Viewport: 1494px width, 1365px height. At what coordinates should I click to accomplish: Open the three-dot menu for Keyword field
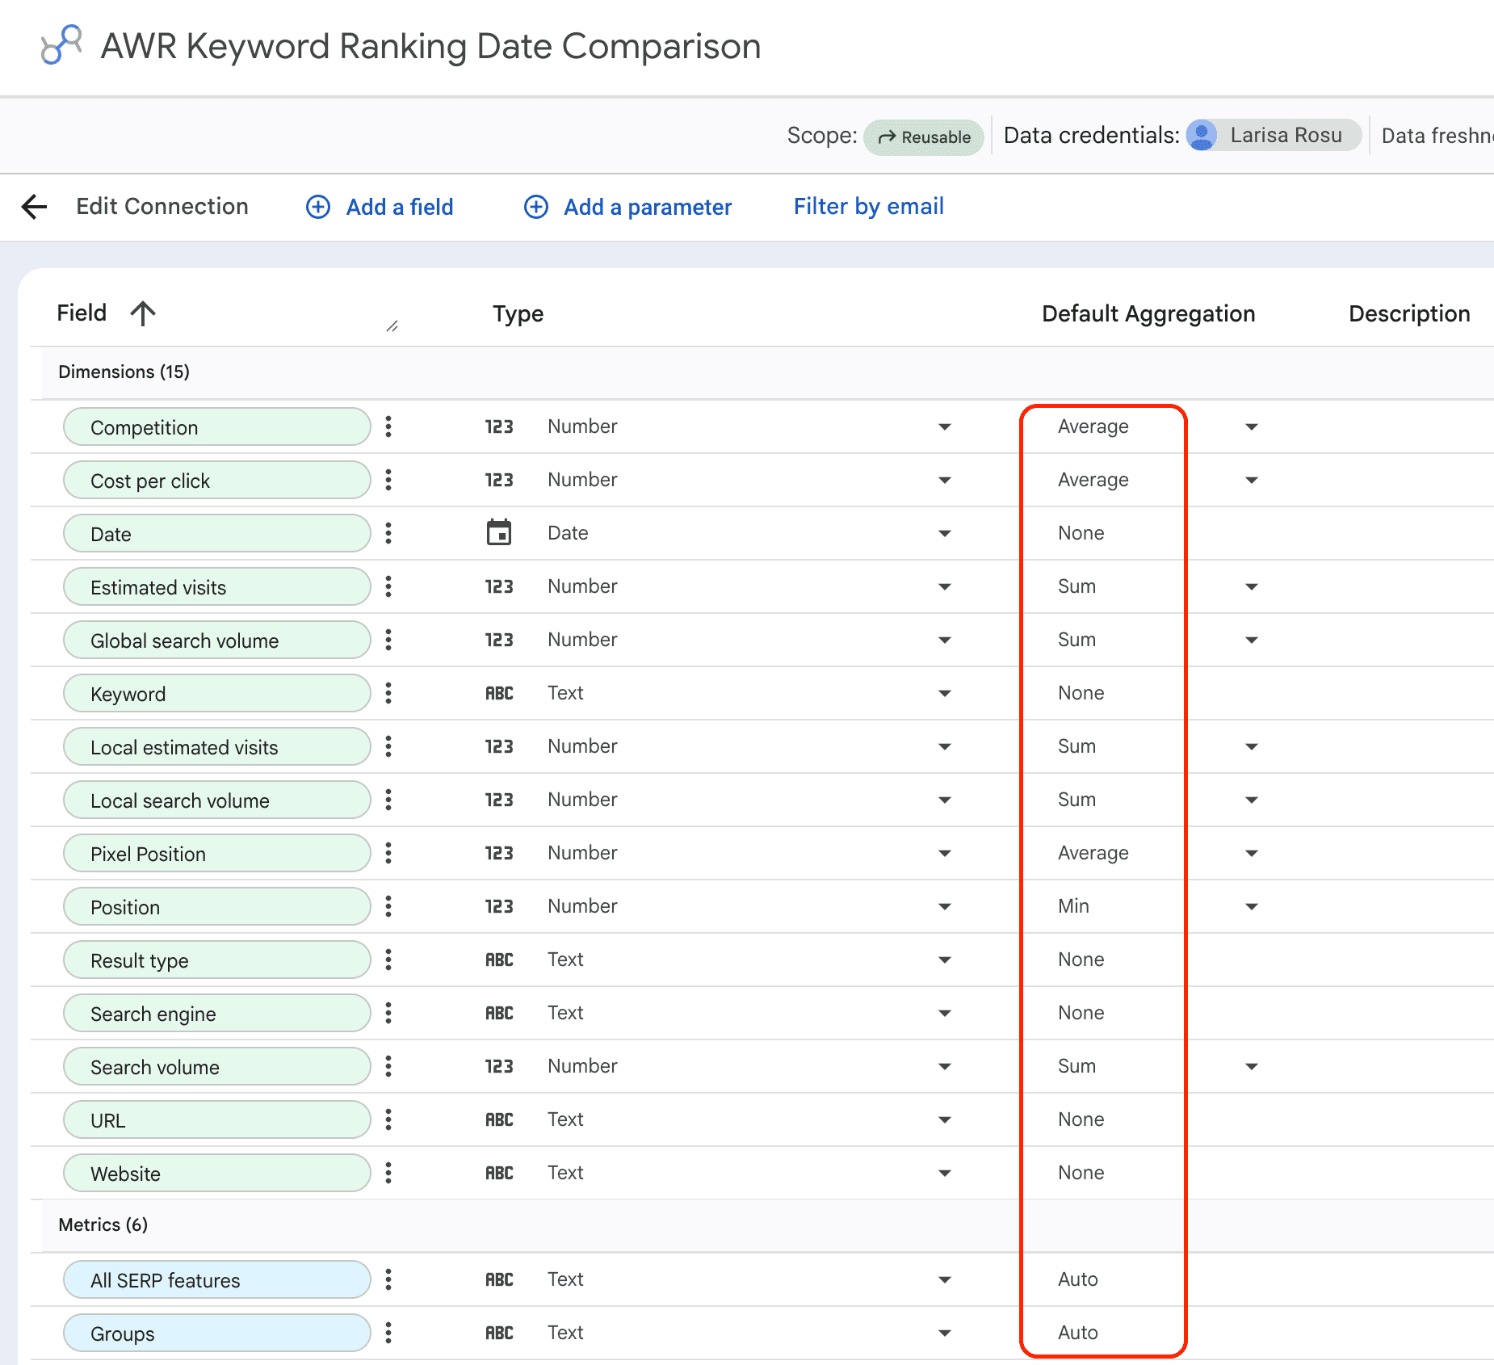[x=388, y=693]
